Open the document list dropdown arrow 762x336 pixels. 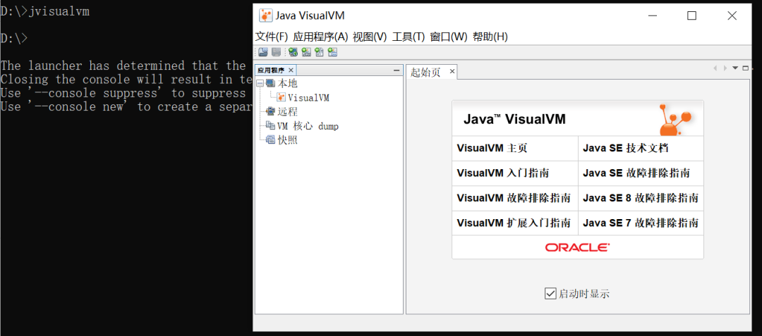point(735,68)
